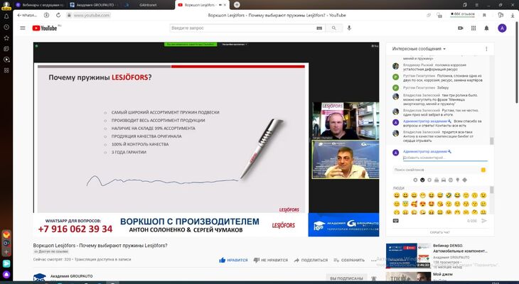The height and width of the screenshot is (284, 519).
Task: Open the create video camera icon
Action: click(x=461, y=28)
